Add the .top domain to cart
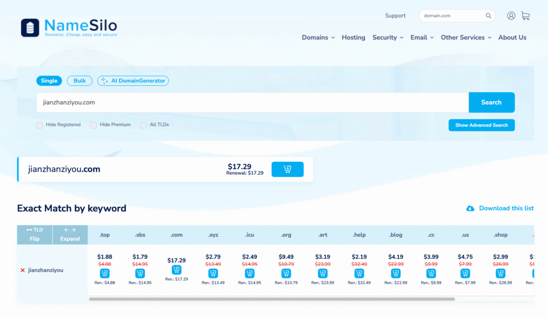 [x=104, y=273]
